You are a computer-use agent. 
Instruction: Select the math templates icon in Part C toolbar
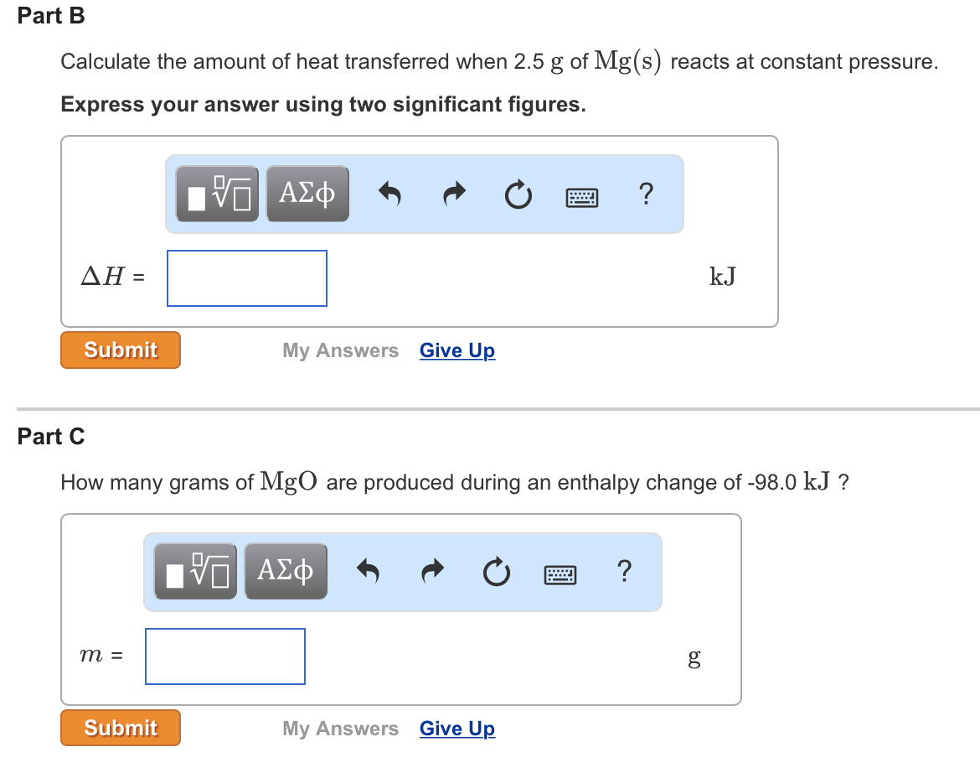[194, 571]
